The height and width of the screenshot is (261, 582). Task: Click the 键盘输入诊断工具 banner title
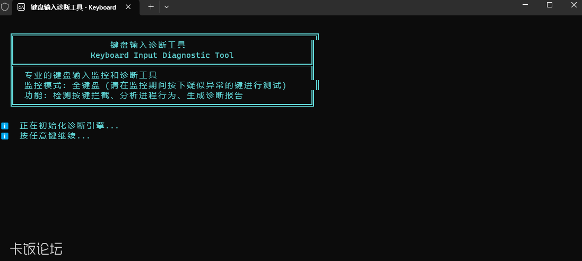click(148, 45)
